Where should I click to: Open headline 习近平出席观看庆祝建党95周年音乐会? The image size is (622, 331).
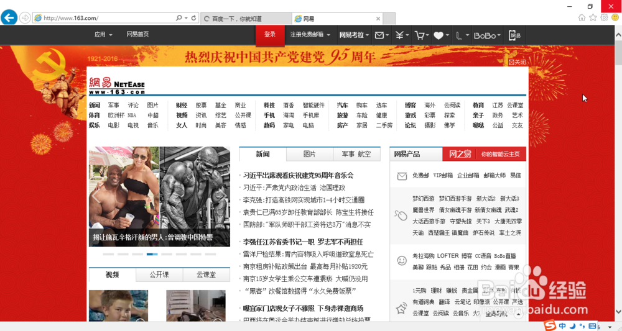[x=298, y=175]
